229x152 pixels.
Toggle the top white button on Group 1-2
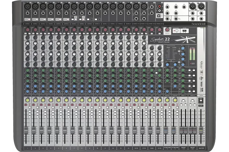tap(183, 100)
